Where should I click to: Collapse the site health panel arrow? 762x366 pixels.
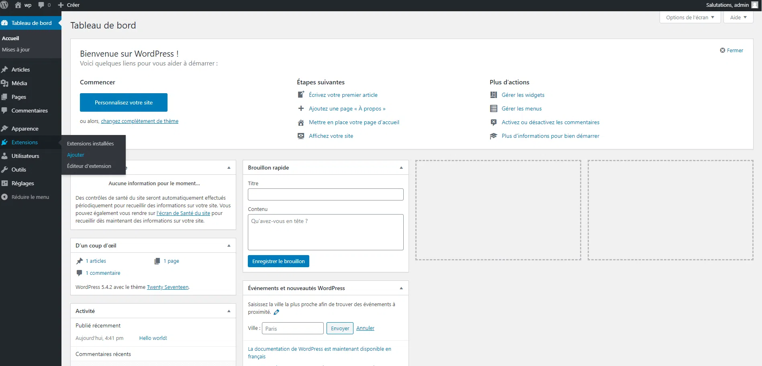pyautogui.click(x=229, y=168)
